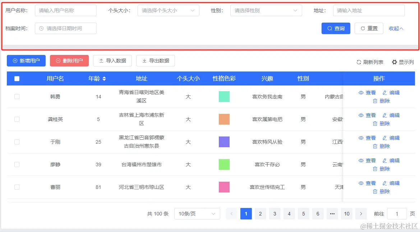Edit the 于刚 row
420x232 pixels.
[391, 138]
